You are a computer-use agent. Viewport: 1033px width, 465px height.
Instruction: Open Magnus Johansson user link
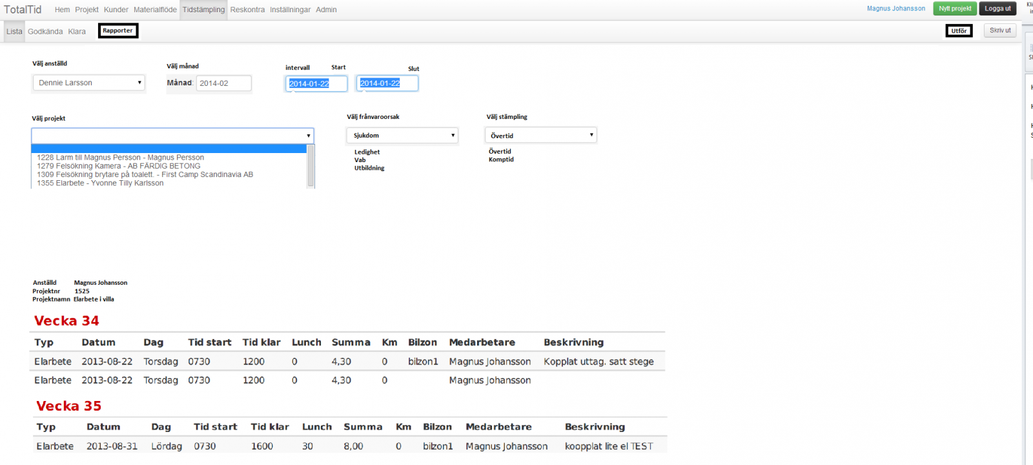coord(895,8)
